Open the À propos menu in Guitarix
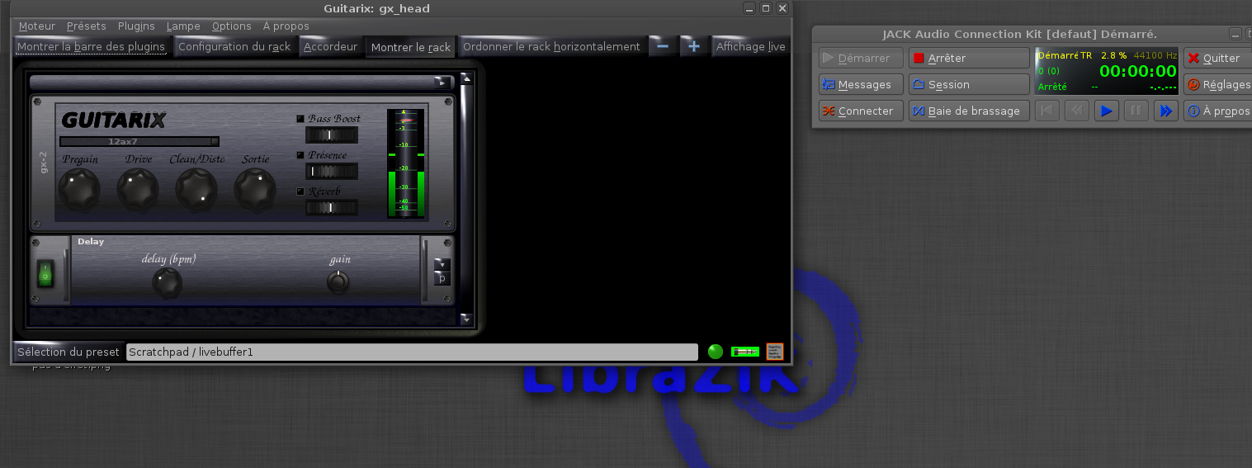The width and height of the screenshot is (1252, 468). (x=286, y=26)
